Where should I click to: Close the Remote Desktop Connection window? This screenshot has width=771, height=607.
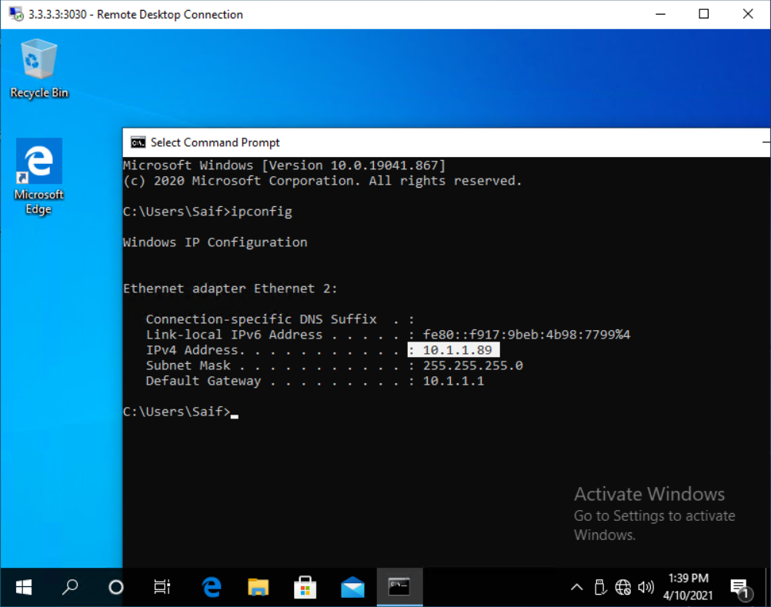(x=748, y=15)
